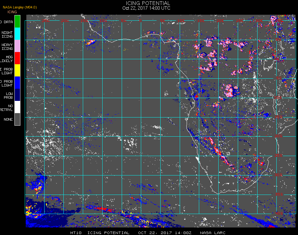Click the '30S' latitude label

coord(279,175)
